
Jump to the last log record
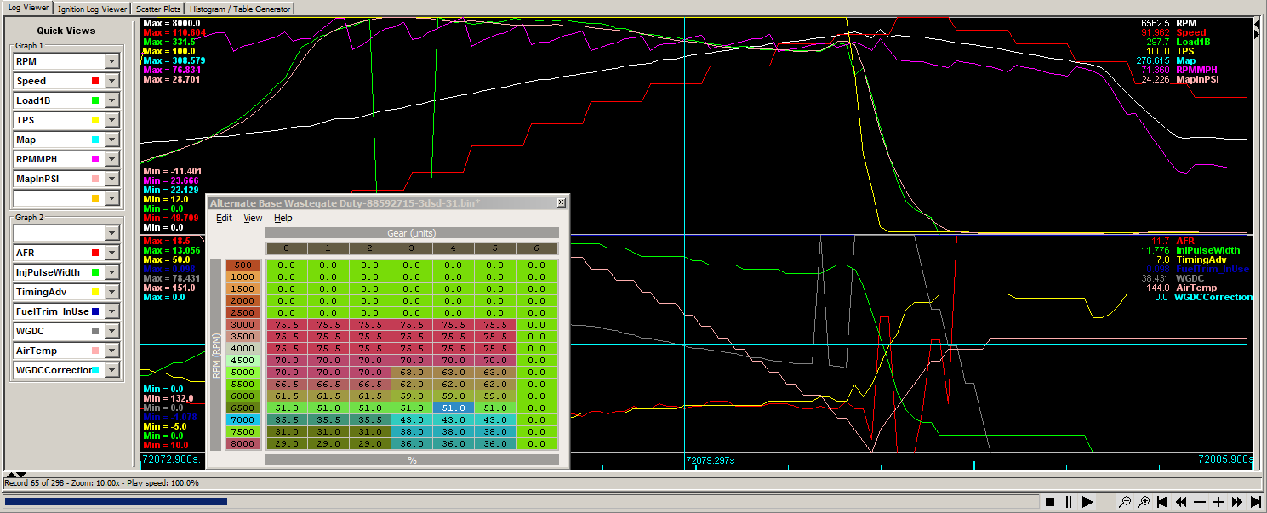[x=1256, y=502]
